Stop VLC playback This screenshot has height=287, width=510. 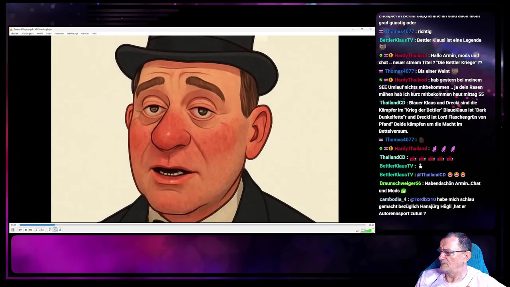(25, 230)
